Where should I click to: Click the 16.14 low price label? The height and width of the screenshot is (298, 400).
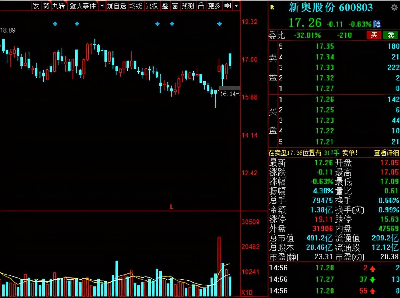tap(229, 94)
